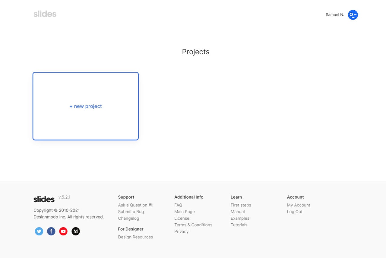Open the First steps guide
This screenshot has width=386, height=258.
[241, 205]
